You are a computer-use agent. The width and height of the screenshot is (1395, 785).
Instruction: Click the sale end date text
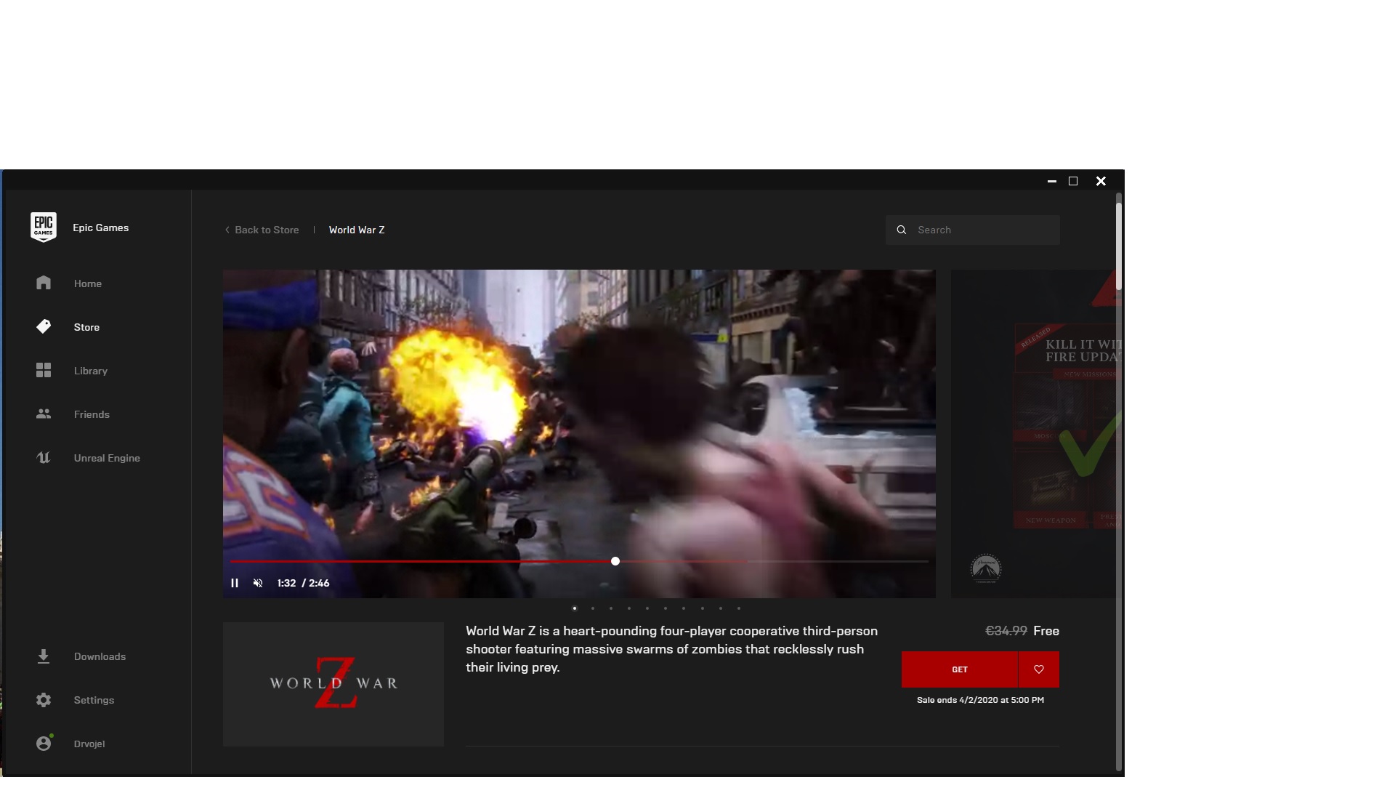(x=980, y=700)
